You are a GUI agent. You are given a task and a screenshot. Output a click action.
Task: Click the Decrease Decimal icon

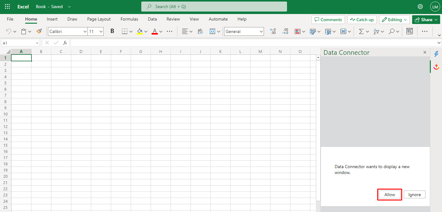tap(285, 31)
